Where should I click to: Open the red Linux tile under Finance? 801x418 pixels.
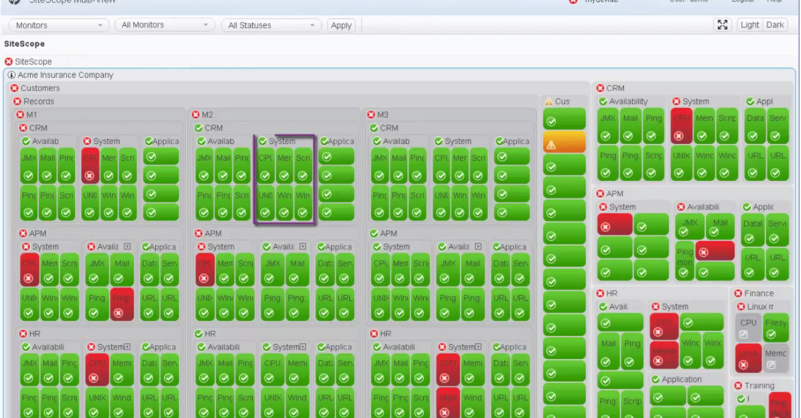748,358
